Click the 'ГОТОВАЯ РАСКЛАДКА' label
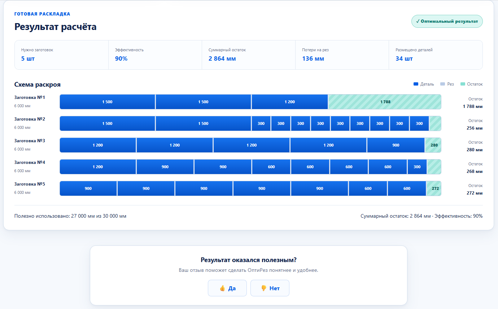 point(42,14)
